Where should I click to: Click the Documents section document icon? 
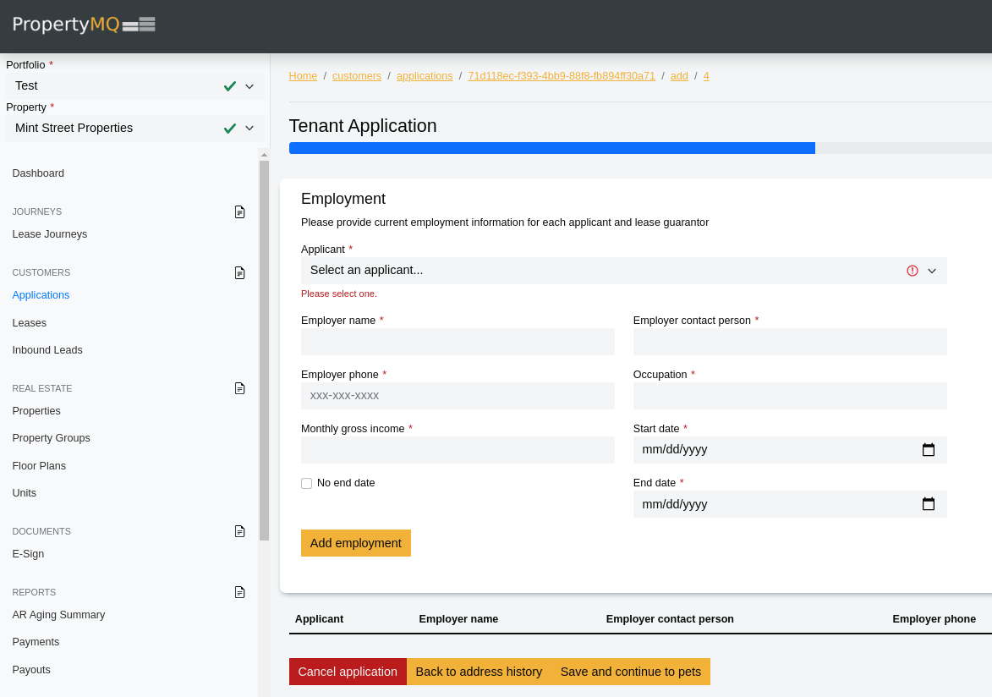239,531
